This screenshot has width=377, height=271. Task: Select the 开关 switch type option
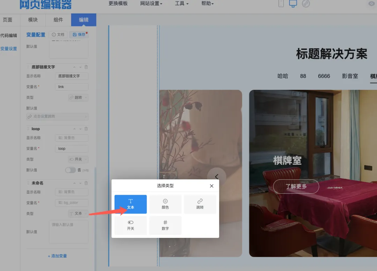click(131, 225)
